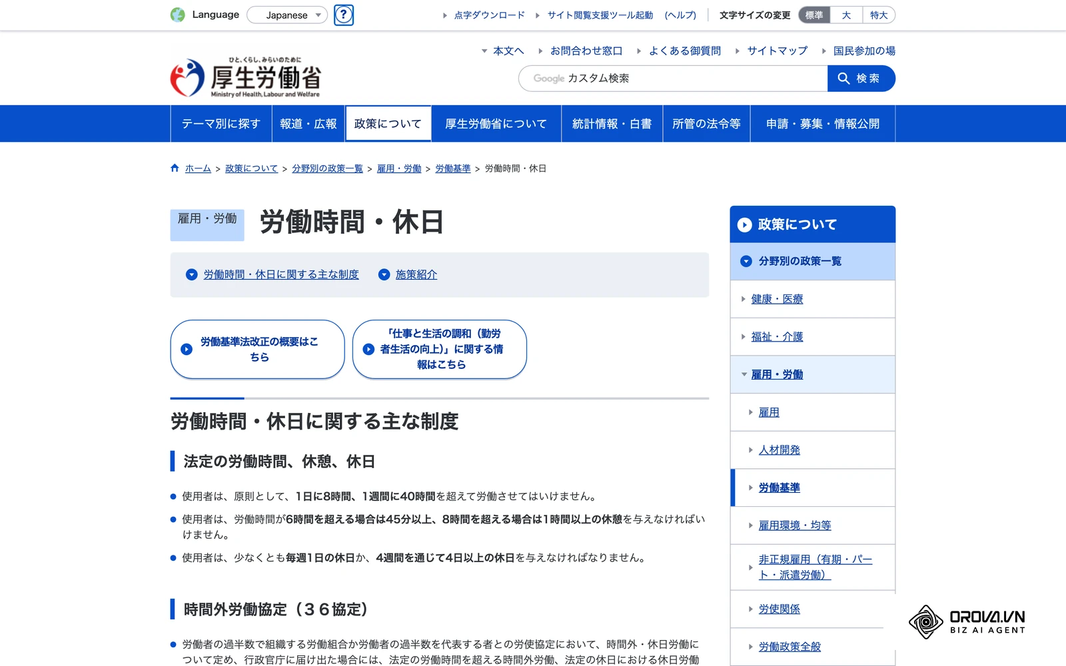Open 所管の法令等 navigation item
1066x666 pixels.
click(706, 124)
